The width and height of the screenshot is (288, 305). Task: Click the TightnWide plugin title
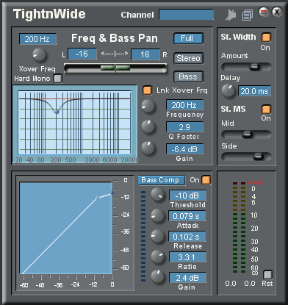[49, 14]
